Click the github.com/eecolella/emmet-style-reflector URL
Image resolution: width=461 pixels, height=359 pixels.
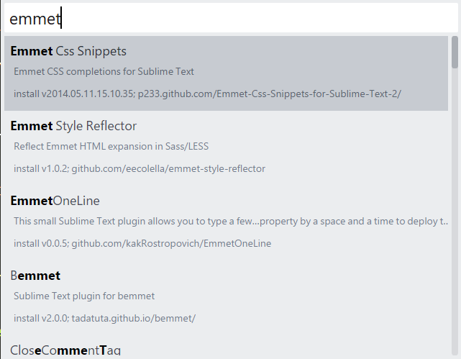[168, 168]
